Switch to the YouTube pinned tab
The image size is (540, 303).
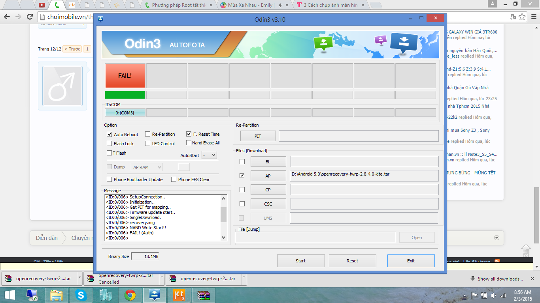click(42, 5)
